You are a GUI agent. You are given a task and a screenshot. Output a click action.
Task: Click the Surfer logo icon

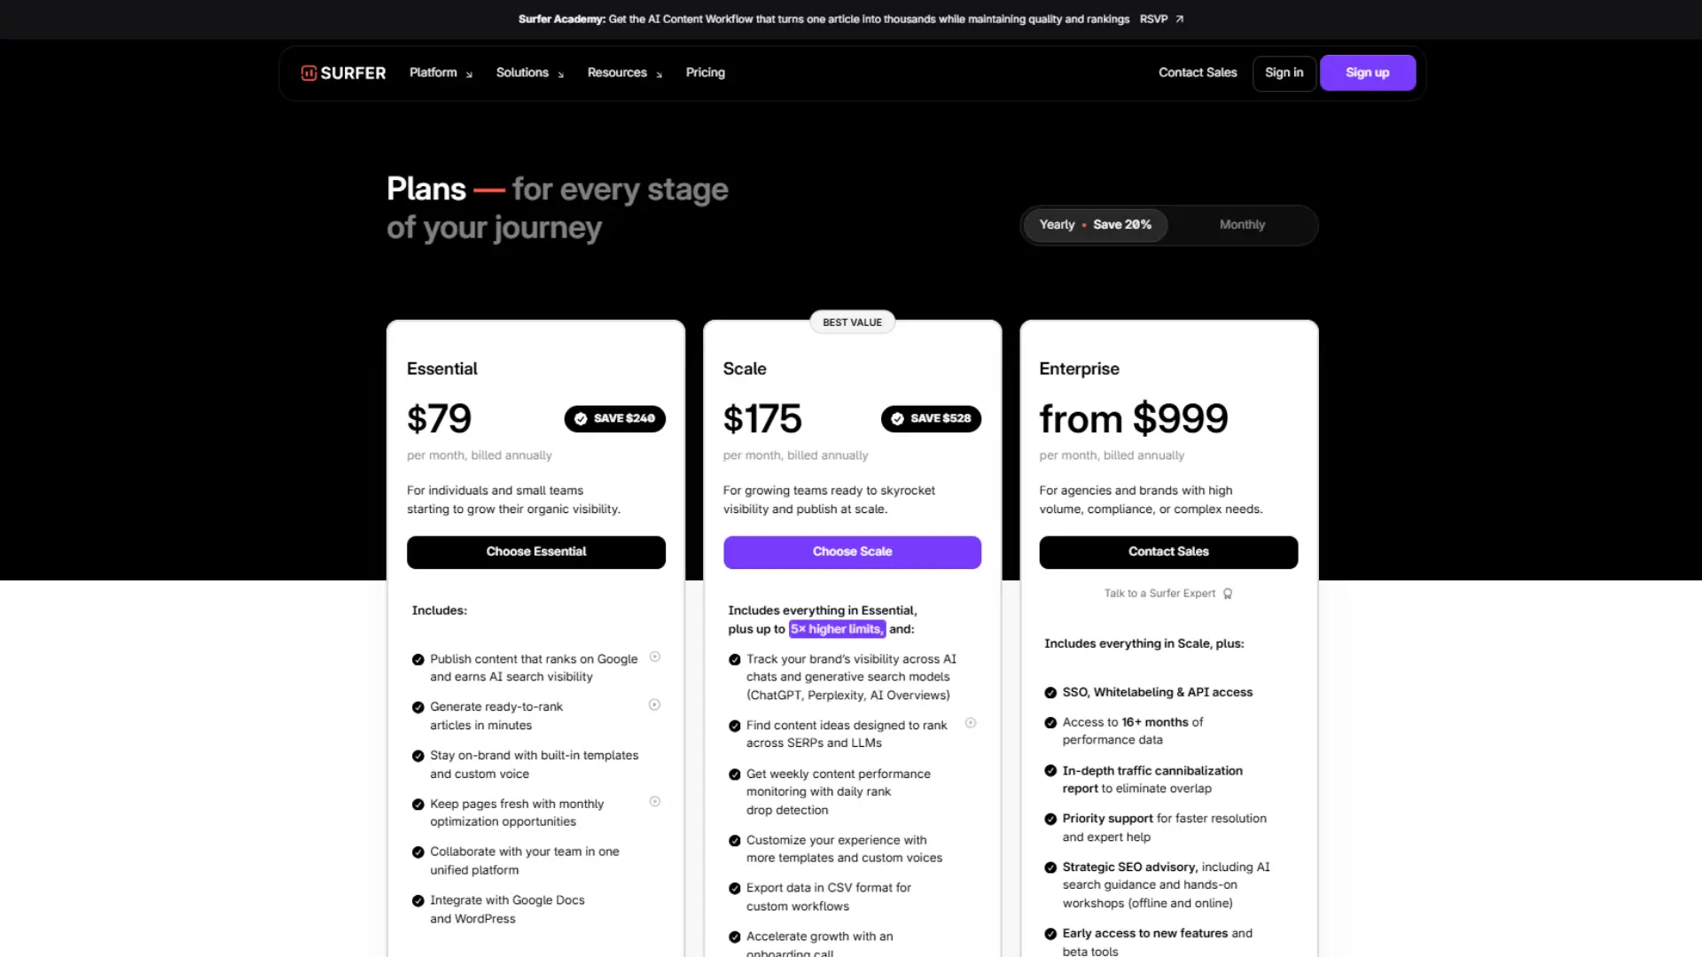[x=308, y=73]
